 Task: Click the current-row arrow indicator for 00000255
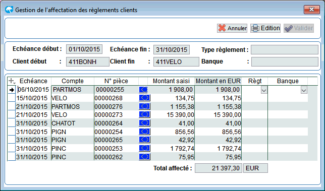12,90
